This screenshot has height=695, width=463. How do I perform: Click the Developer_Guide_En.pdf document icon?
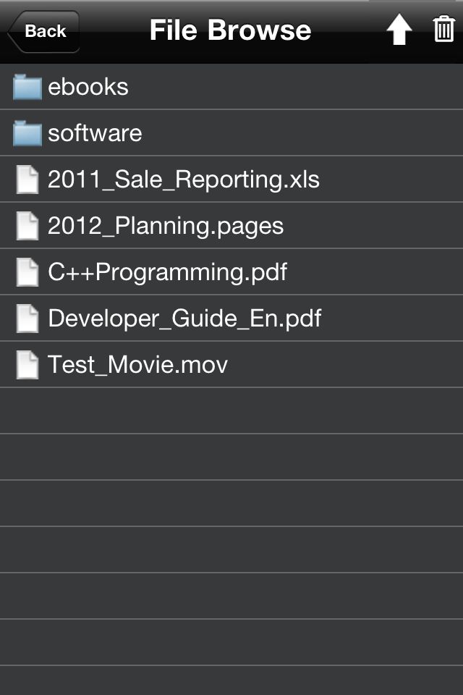(x=27, y=319)
